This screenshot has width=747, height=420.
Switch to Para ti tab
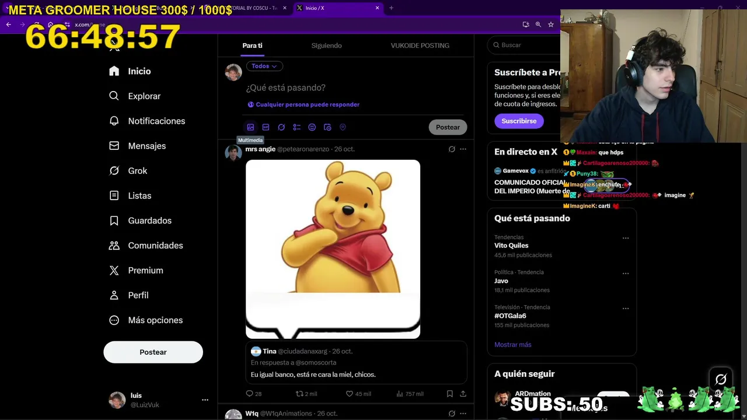tap(252, 45)
